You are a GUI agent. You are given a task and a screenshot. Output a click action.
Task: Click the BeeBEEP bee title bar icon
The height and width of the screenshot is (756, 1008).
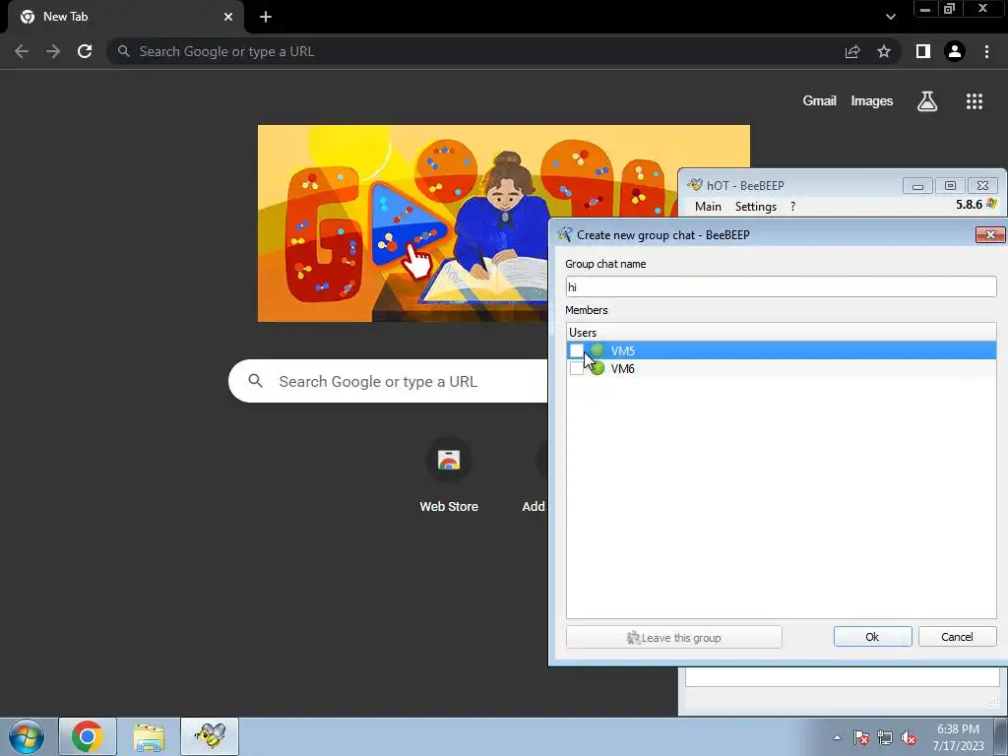click(694, 185)
